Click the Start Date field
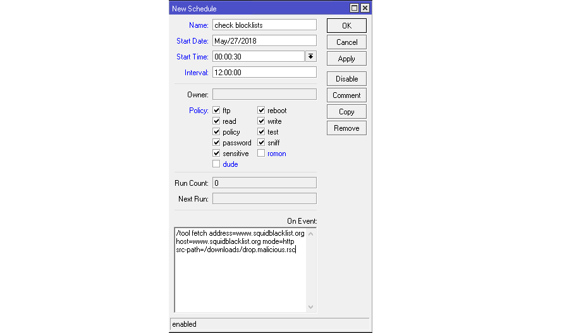This screenshot has width=569, height=333. click(x=264, y=40)
